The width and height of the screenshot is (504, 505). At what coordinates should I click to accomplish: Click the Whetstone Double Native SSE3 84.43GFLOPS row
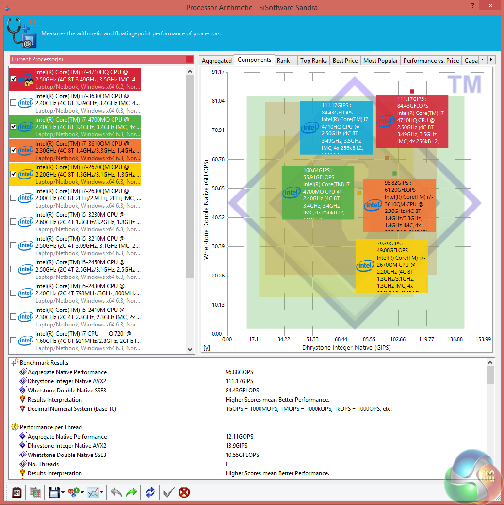248,390
